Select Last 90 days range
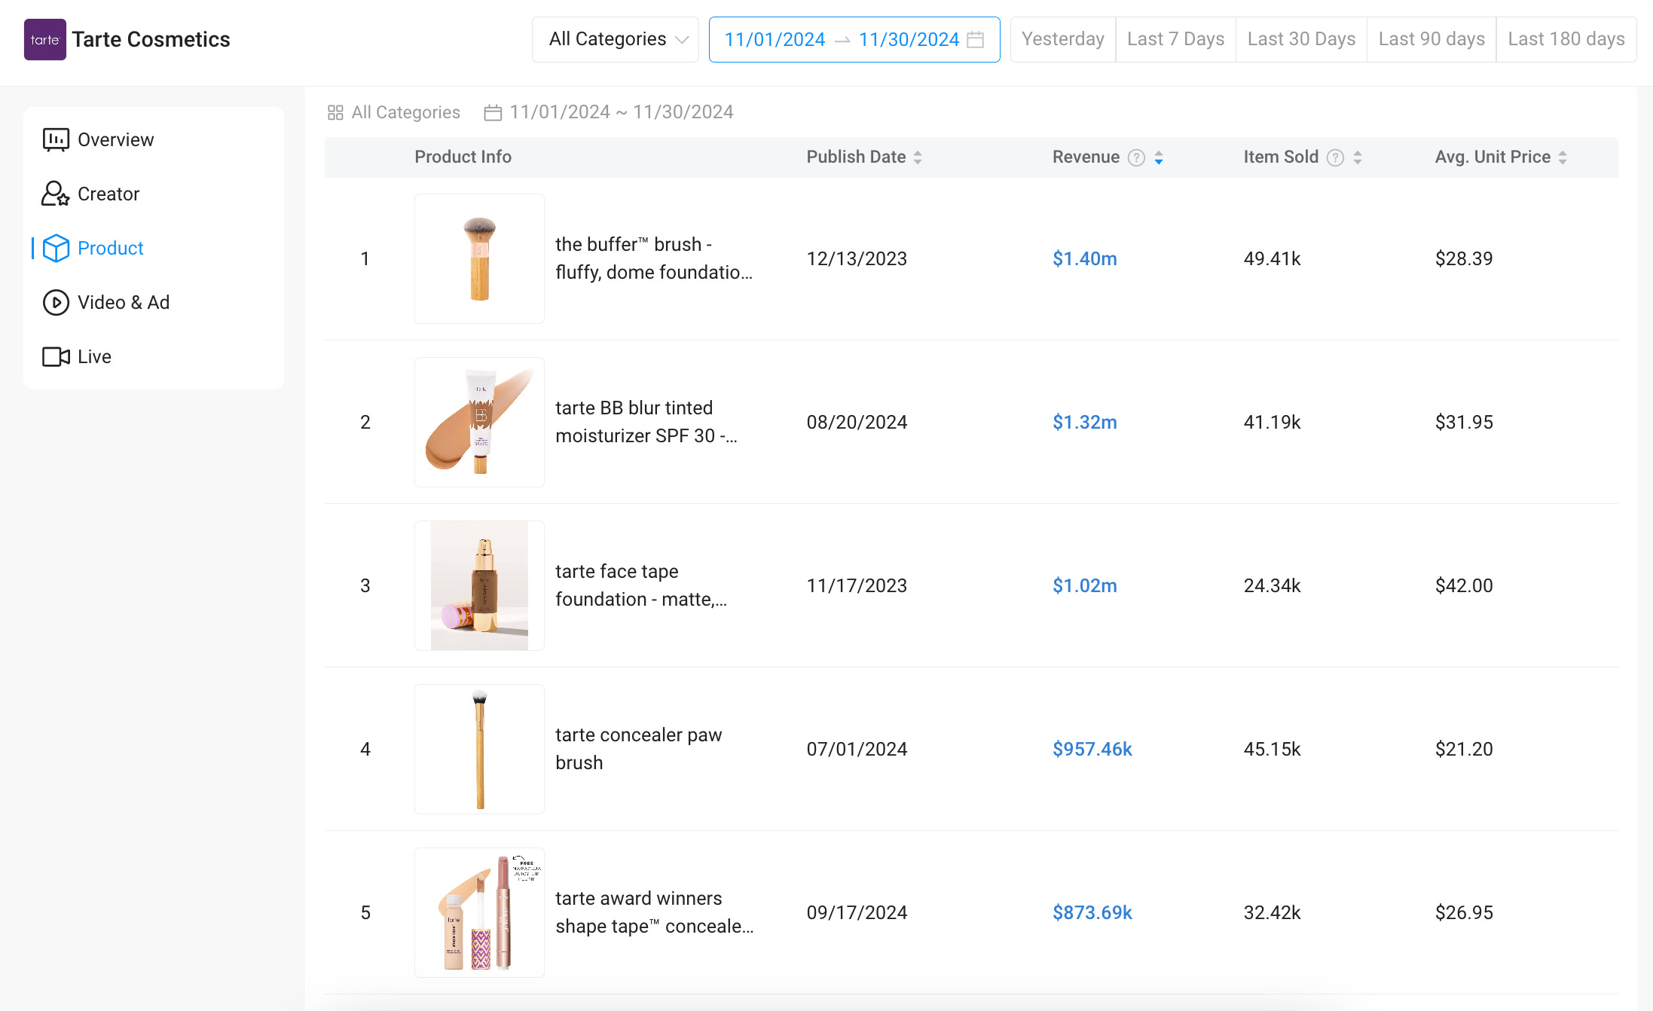The height and width of the screenshot is (1011, 1653). (1431, 39)
